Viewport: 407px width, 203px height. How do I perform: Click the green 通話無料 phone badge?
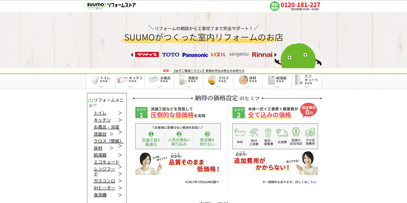point(274,6)
